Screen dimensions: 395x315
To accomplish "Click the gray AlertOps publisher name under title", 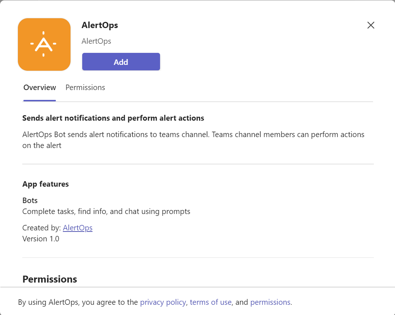I will coord(96,41).
